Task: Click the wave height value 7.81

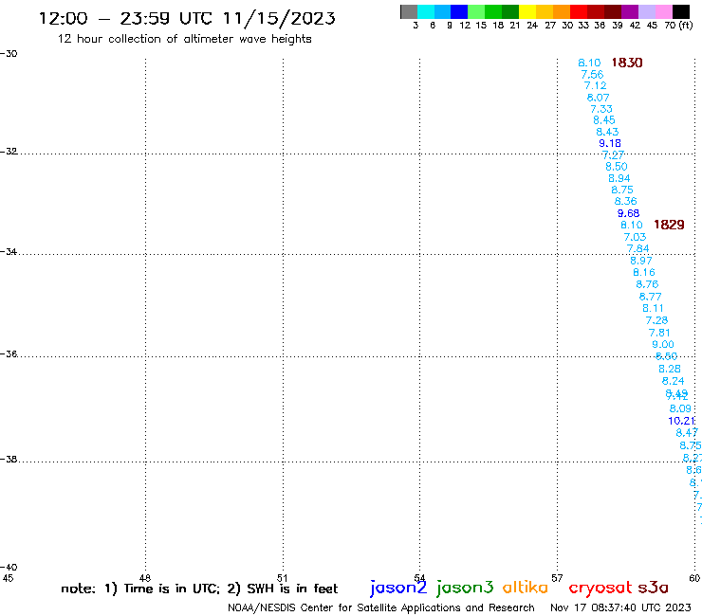Action: (x=659, y=333)
